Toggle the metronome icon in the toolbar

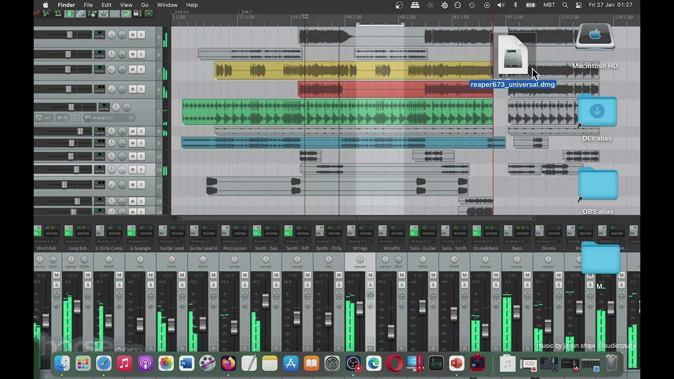tap(58, 14)
